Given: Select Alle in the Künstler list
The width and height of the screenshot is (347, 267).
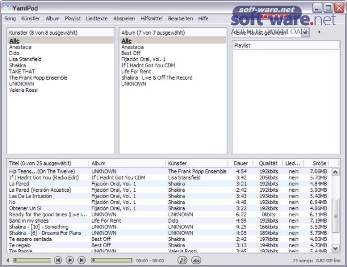Looking at the screenshot, I should pyautogui.click(x=61, y=41).
